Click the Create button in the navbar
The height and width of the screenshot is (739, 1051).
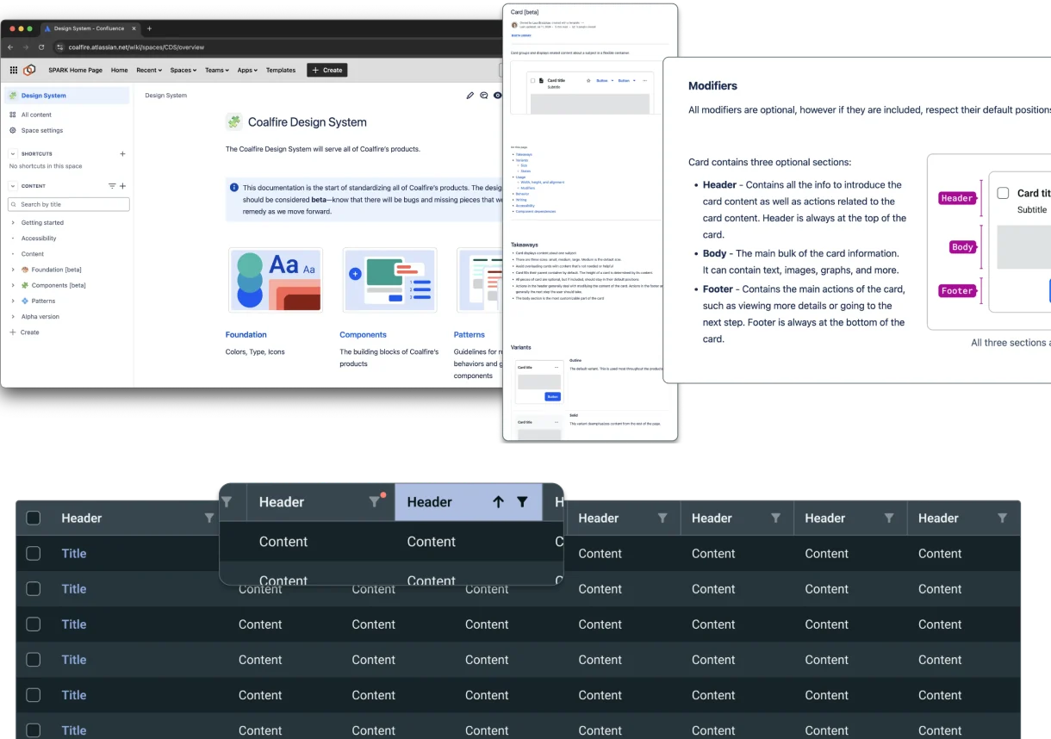coord(327,71)
